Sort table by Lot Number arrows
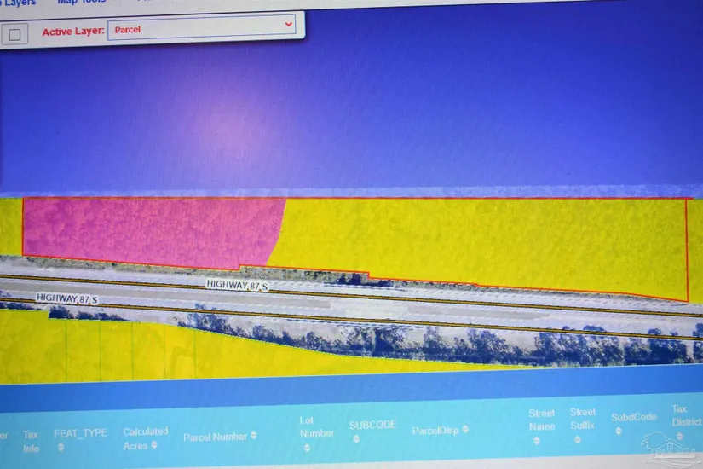Screen dimensions: 703x469 tap(305, 447)
